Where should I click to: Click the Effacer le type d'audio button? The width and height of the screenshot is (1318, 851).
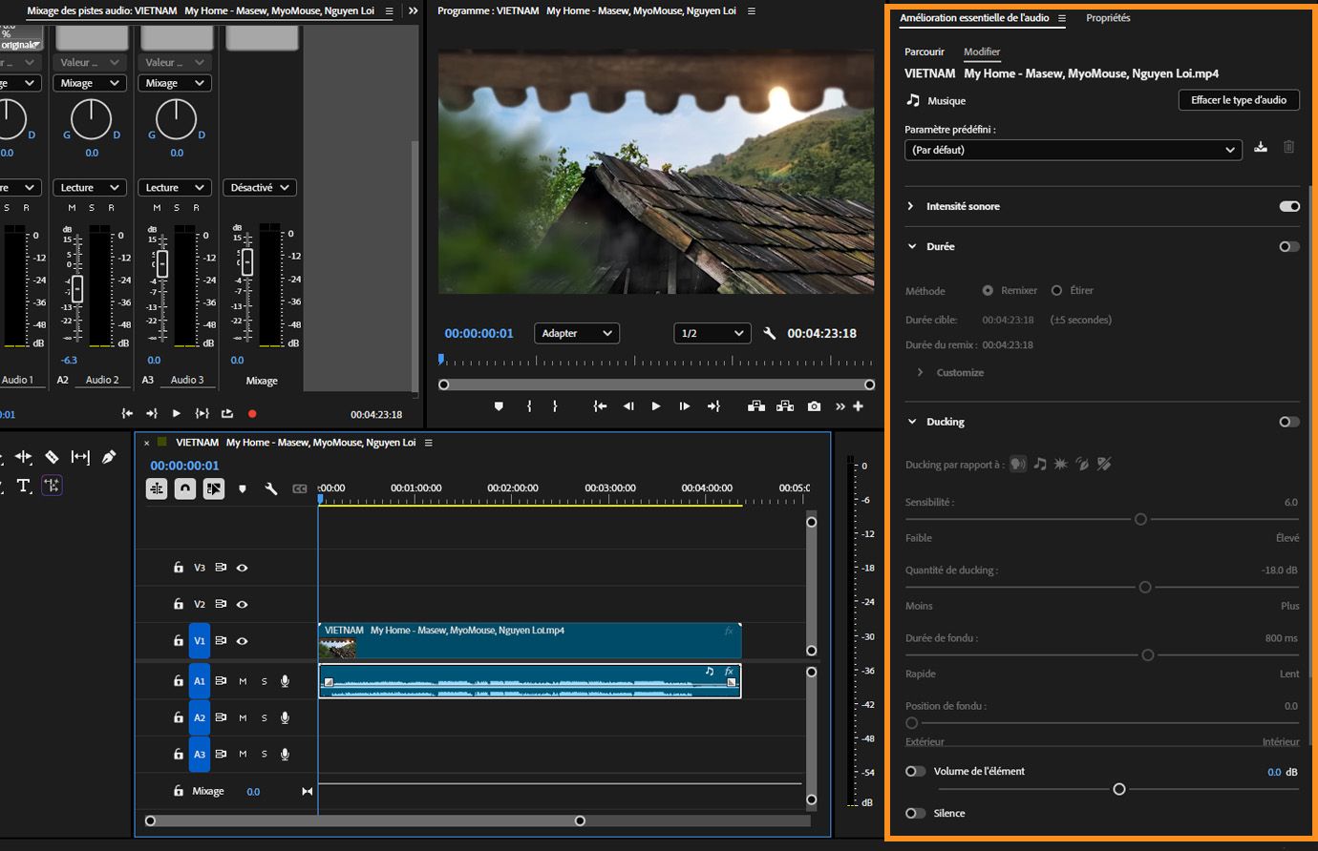(1239, 99)
